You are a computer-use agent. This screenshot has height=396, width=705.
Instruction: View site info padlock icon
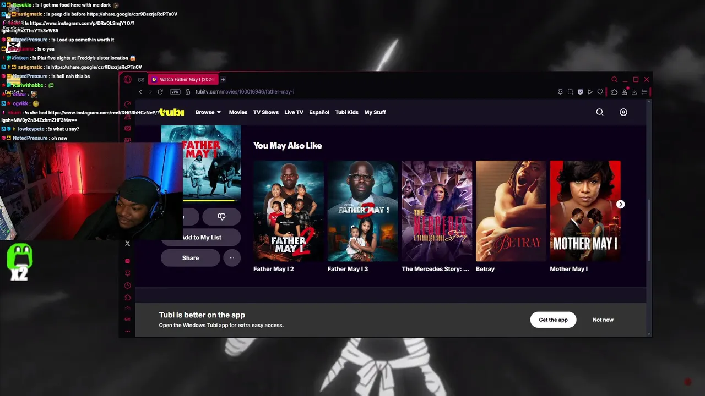[188, 92]
